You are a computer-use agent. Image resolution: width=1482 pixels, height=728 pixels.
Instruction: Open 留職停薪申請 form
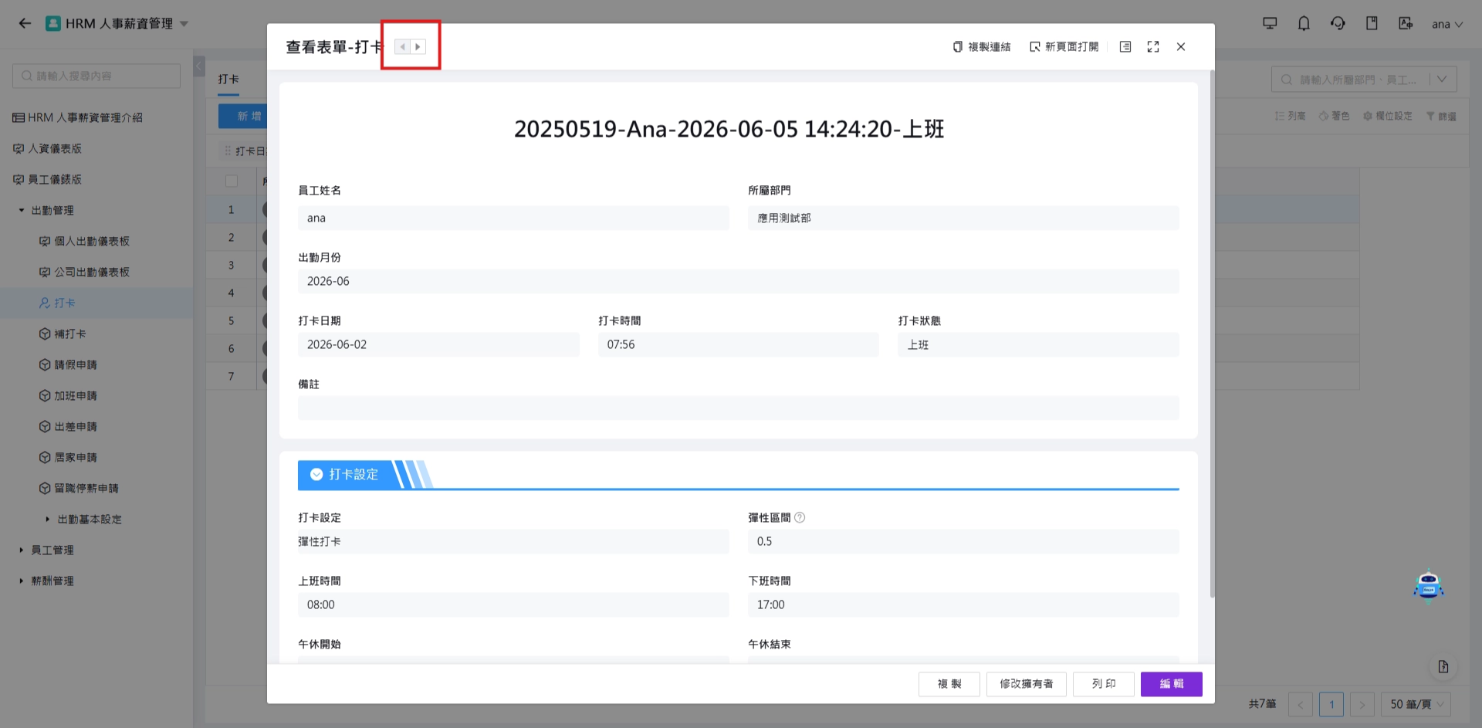(79, 488)
